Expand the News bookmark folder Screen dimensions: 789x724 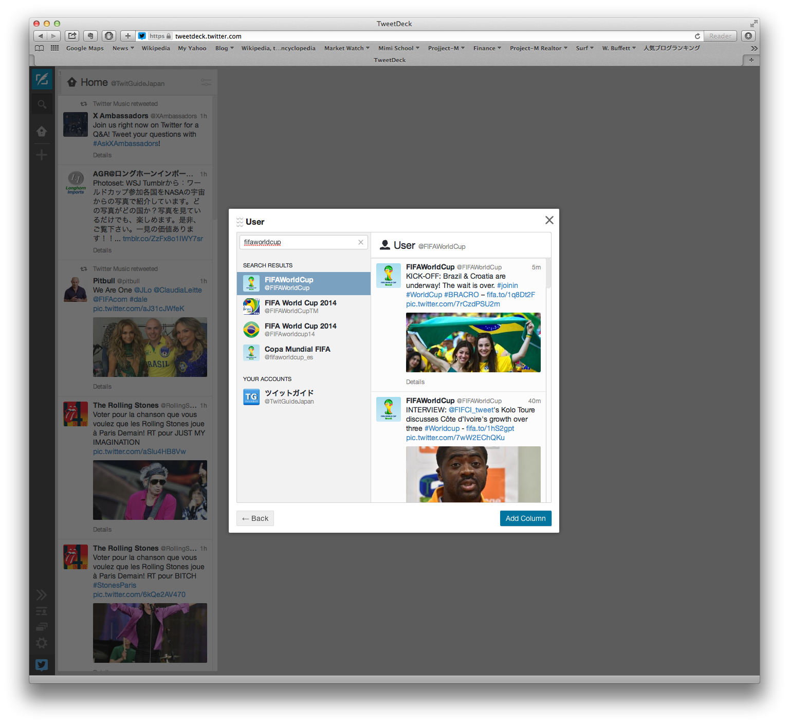[123, 48]
